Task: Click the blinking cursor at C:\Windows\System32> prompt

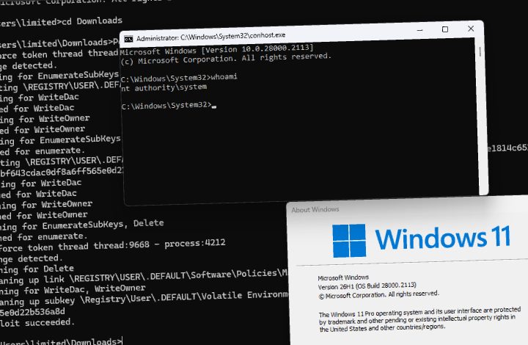Action: 214,106
